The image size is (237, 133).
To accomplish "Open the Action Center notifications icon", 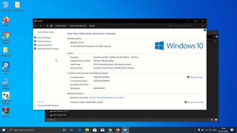I will 232,130.
